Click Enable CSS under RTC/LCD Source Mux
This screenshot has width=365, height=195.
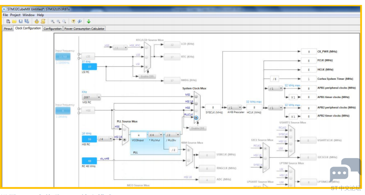coord(147,76)
